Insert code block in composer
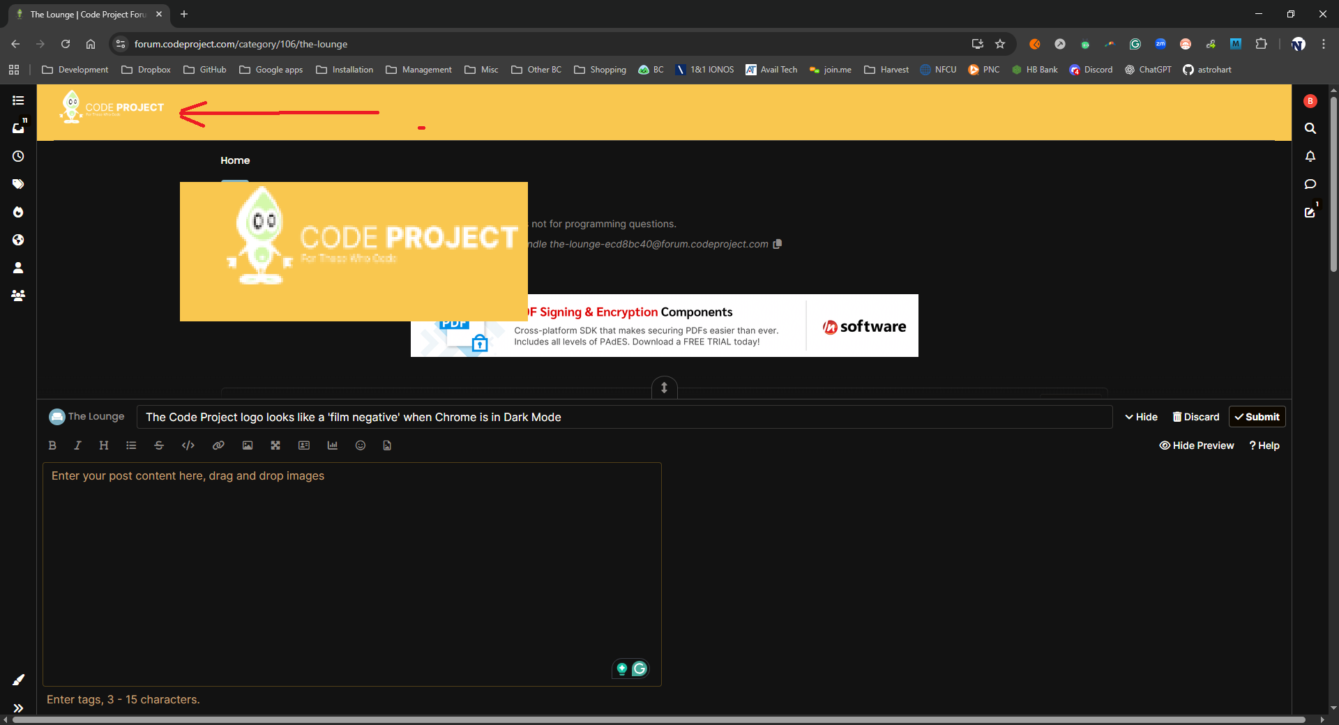The image size is (1339, 725). (x=188, y=445)
